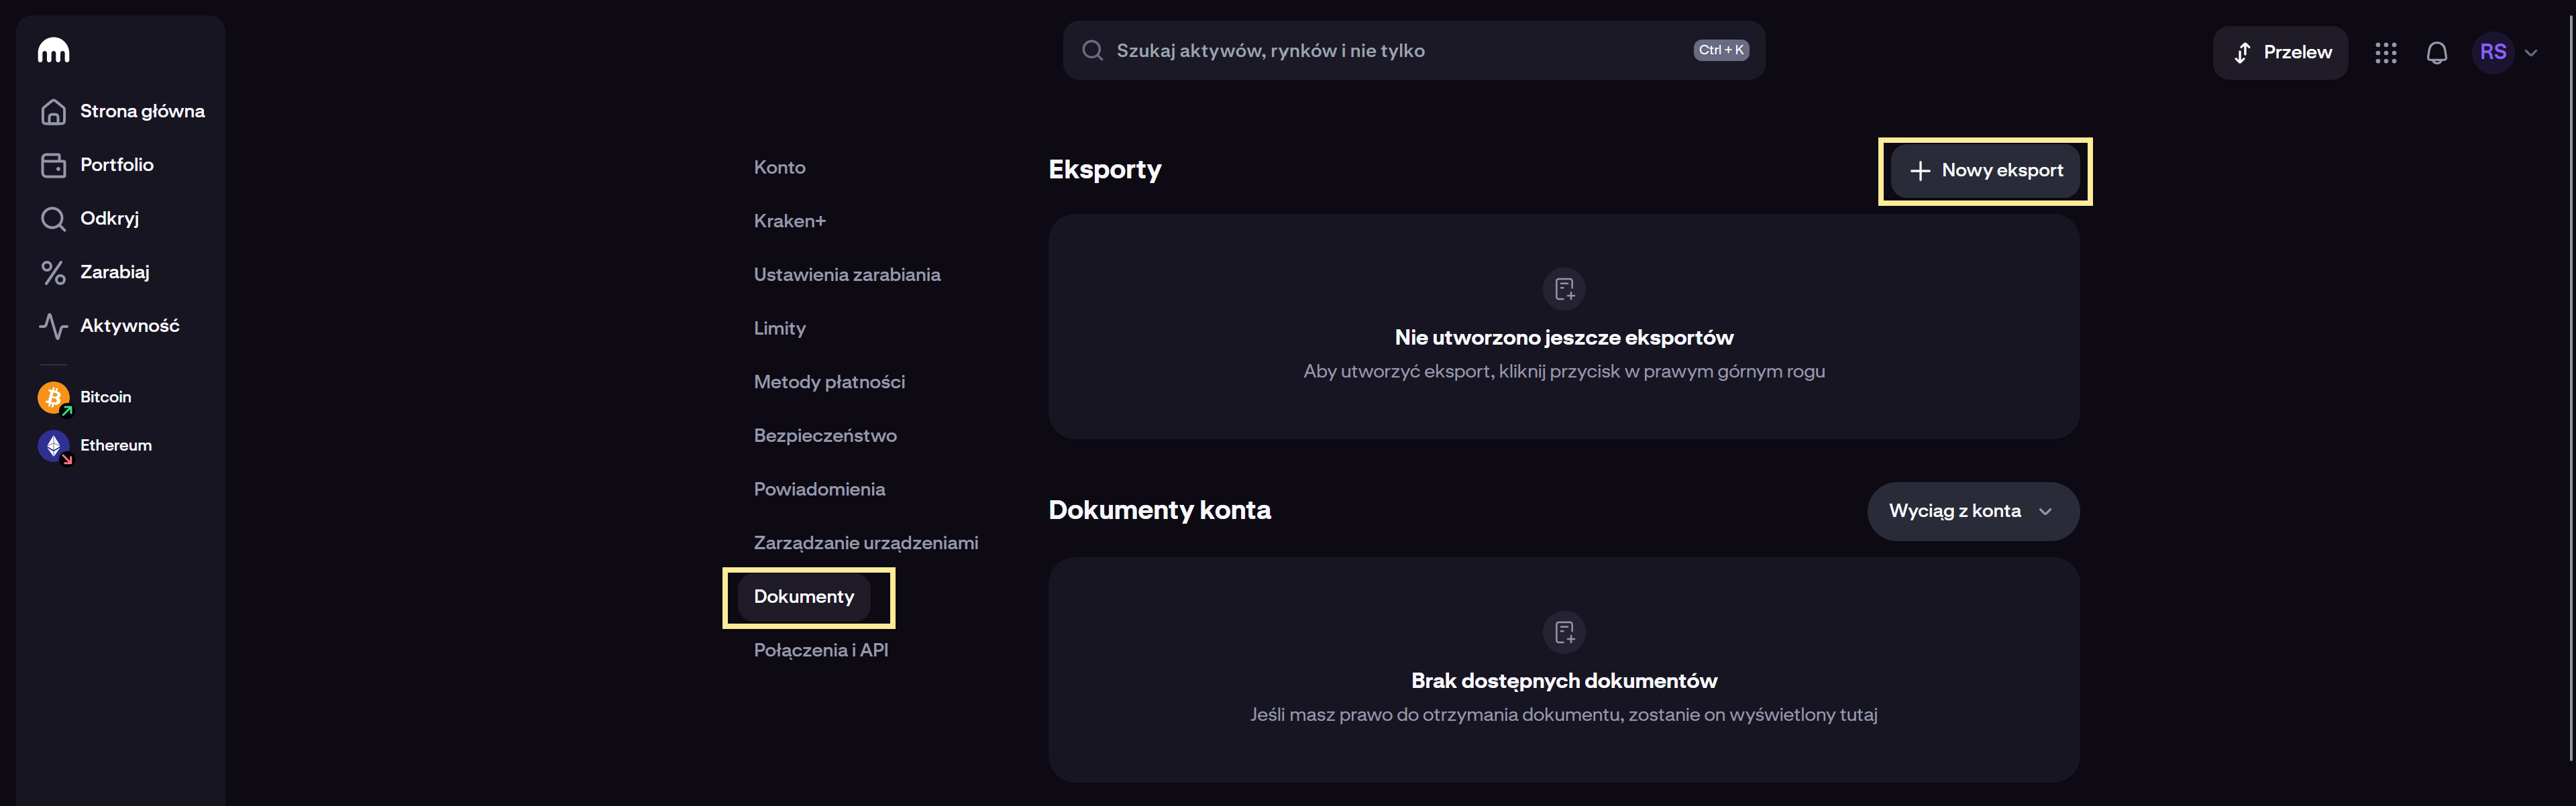This screenshot has height=806, width=2576.
Task: Open the apps grid icon
Action: [x=2385, y=53]
